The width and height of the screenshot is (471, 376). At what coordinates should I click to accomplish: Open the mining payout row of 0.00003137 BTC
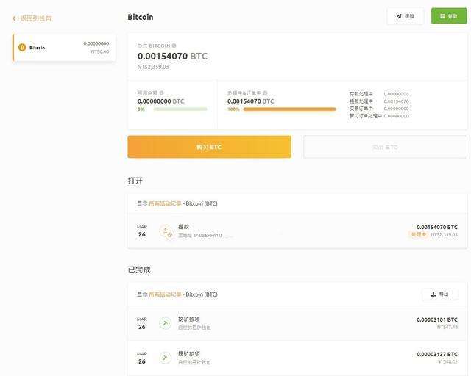click(297, 358)
